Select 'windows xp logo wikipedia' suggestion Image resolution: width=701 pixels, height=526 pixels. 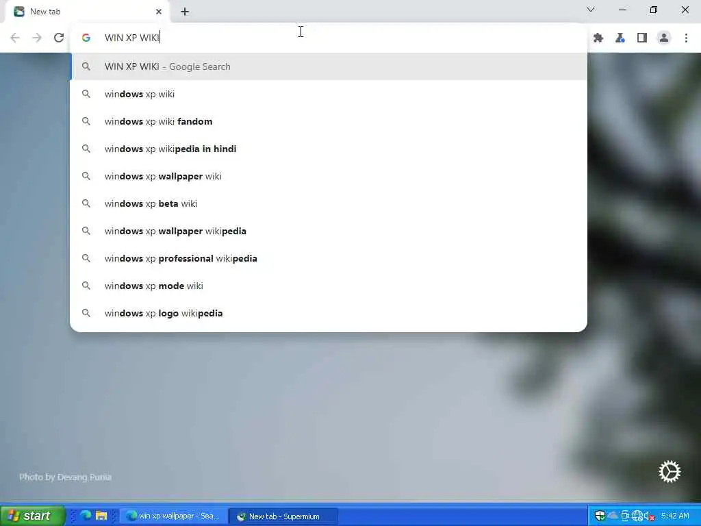[329, 313]
